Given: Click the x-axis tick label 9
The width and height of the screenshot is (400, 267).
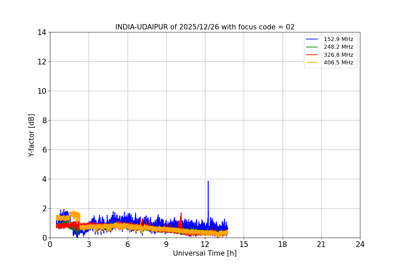Looking at the screenshot, I should click(x=166, y=244).
